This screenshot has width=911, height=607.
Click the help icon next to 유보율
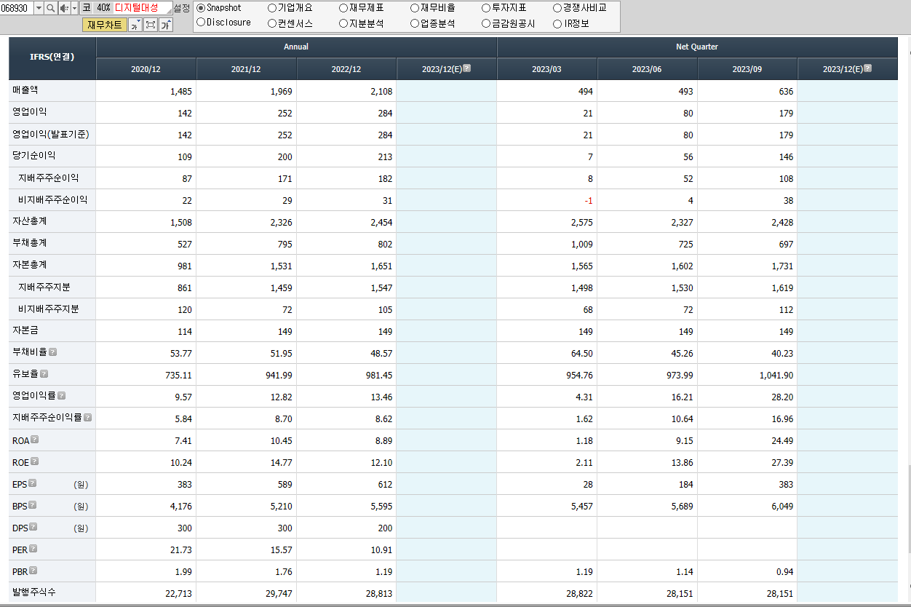[x=44, y=374]
